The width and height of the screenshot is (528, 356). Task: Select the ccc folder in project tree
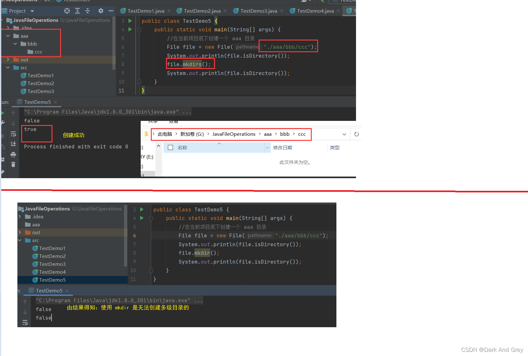(x=35, y=52)
